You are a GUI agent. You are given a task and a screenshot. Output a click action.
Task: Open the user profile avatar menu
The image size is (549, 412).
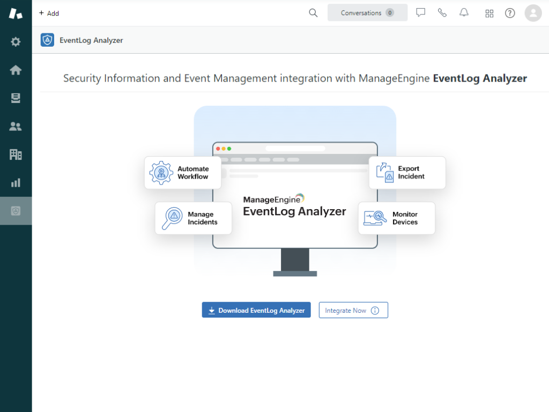pyautogui.click(x=533, y=13)
